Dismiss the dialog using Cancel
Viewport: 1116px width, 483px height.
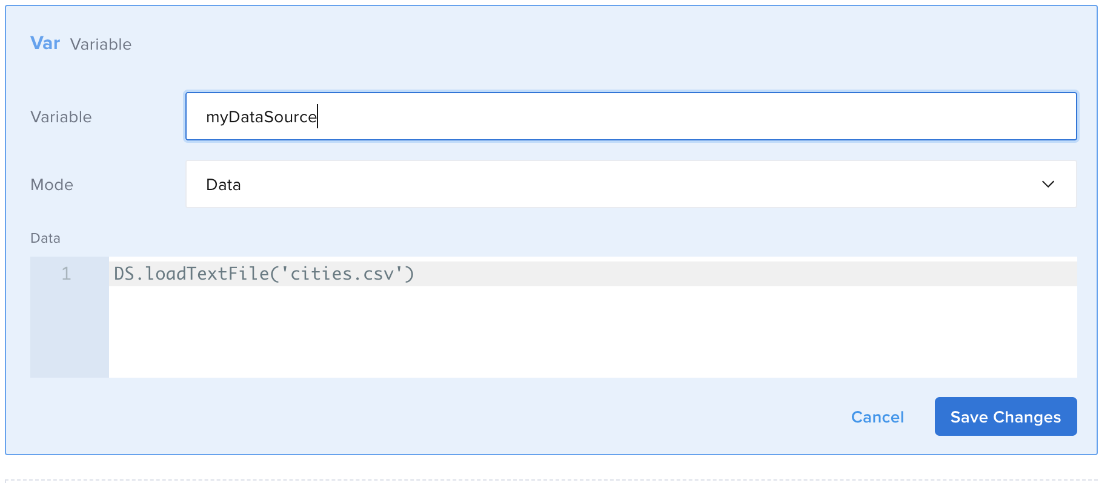click(x=877, y=416)
